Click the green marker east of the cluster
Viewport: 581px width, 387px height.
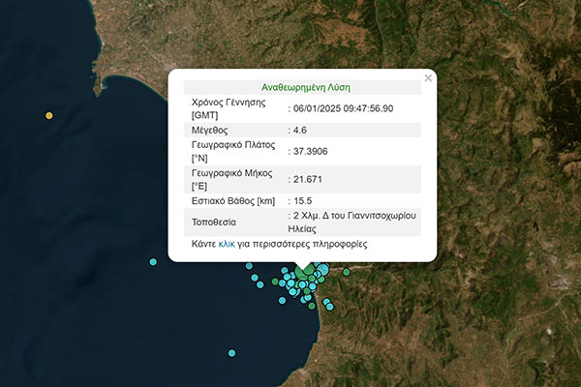coord(346,273)
